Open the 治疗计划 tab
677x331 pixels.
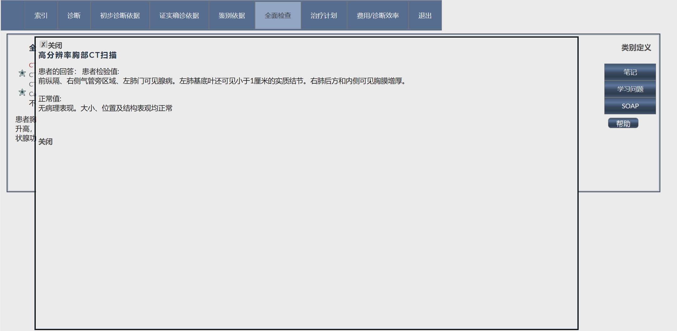click(324, 15)
